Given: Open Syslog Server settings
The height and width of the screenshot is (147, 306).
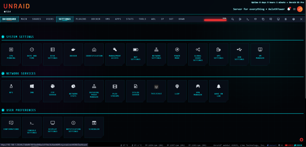Looking at the screenshot, I should [136, 91].
